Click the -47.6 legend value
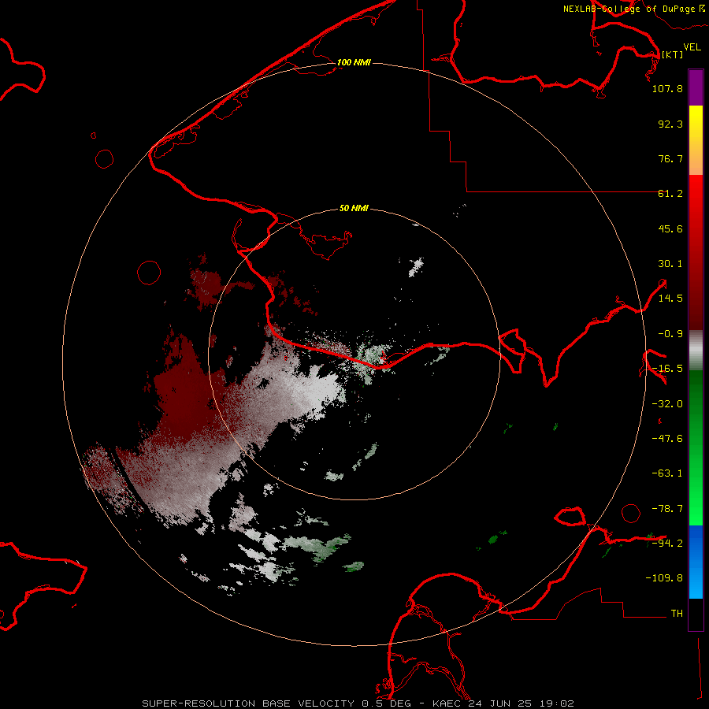This screenshot has width=709, height=709. coord(667,439)
